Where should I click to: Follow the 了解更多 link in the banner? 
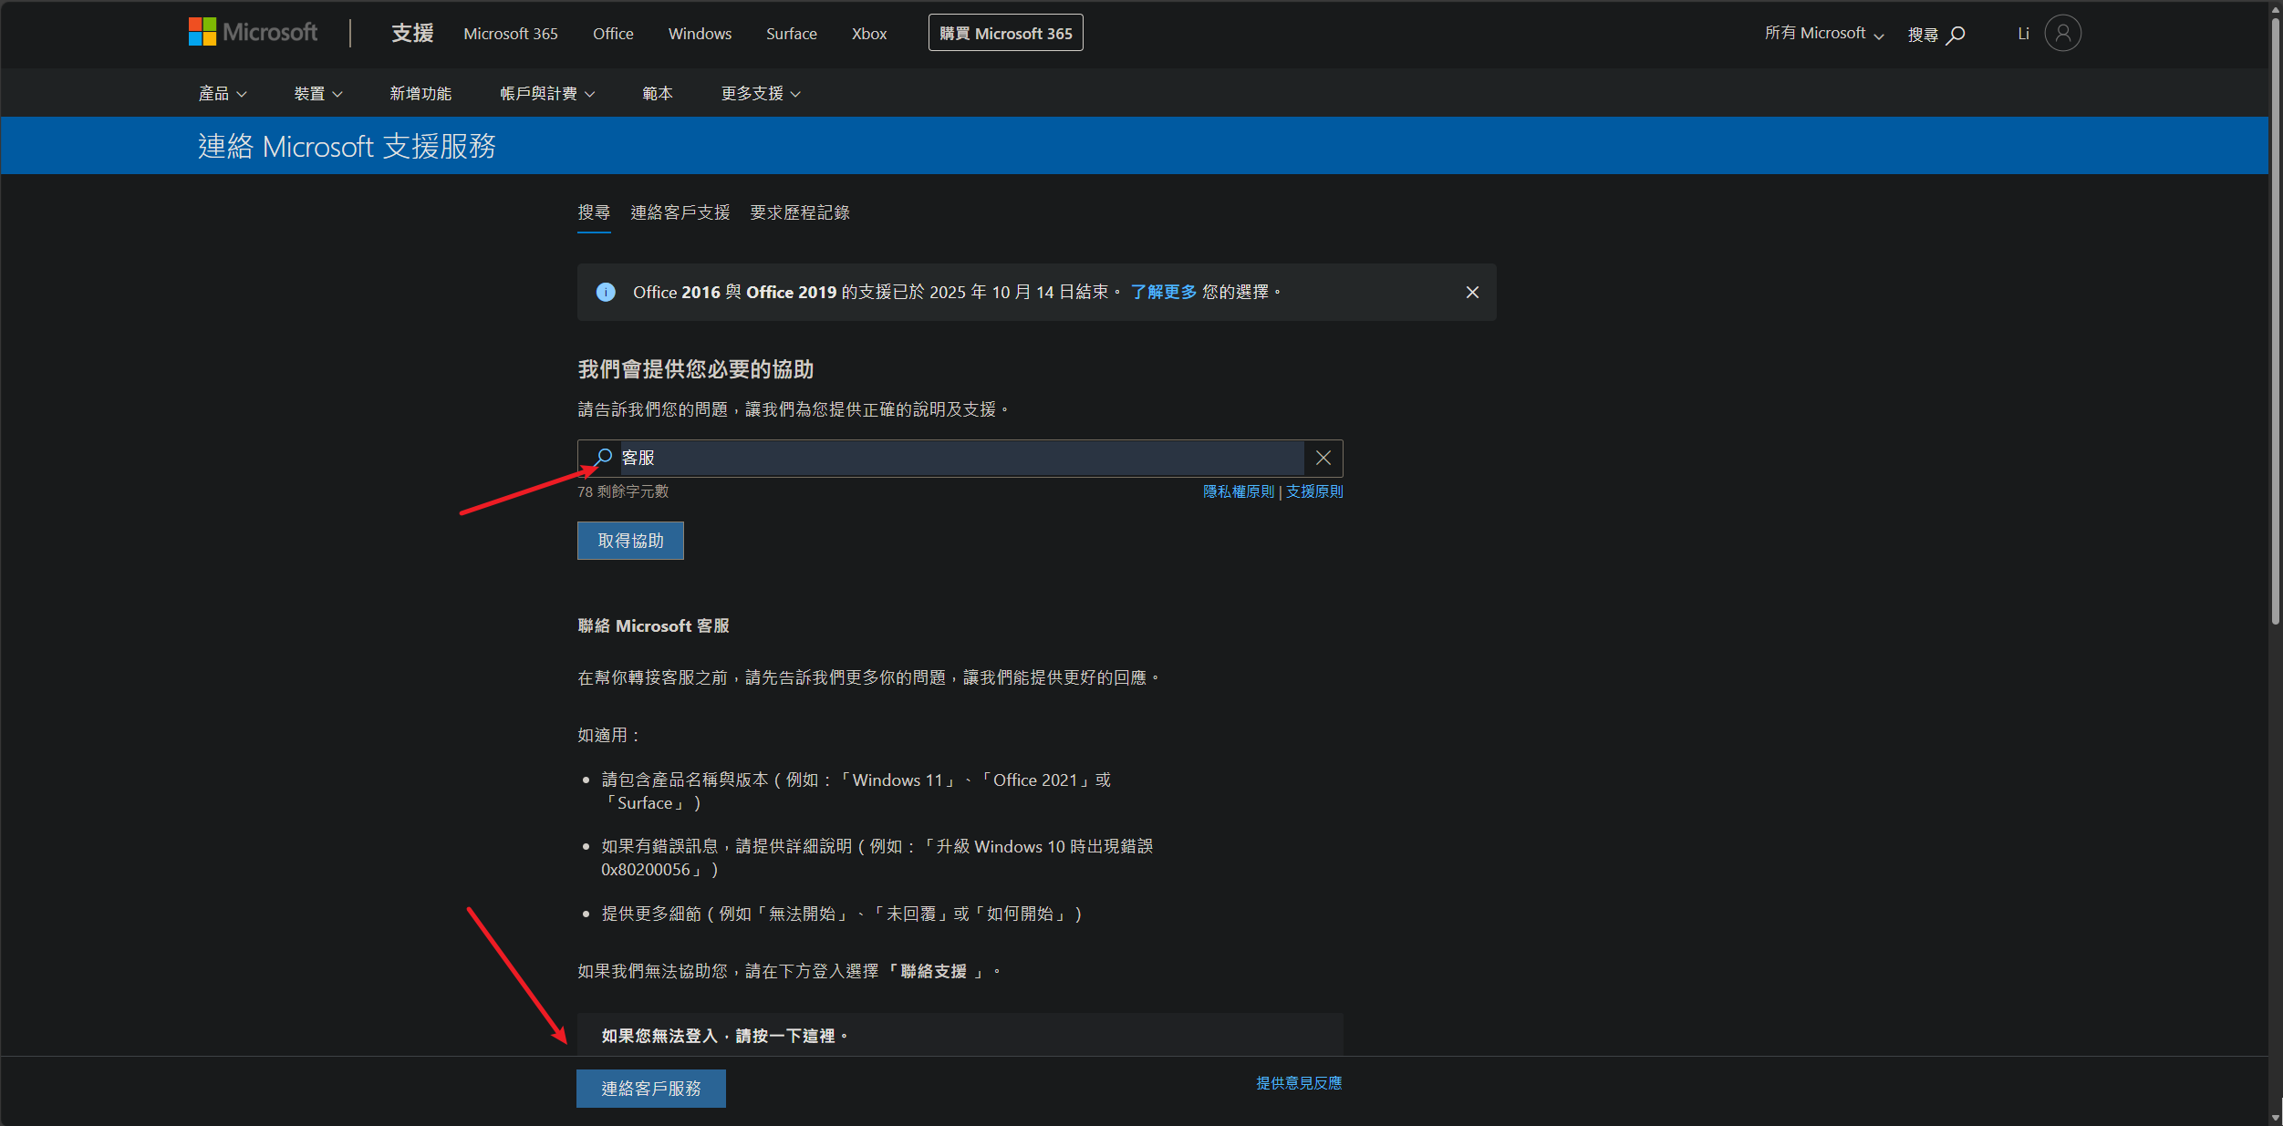pos(1164,293)
